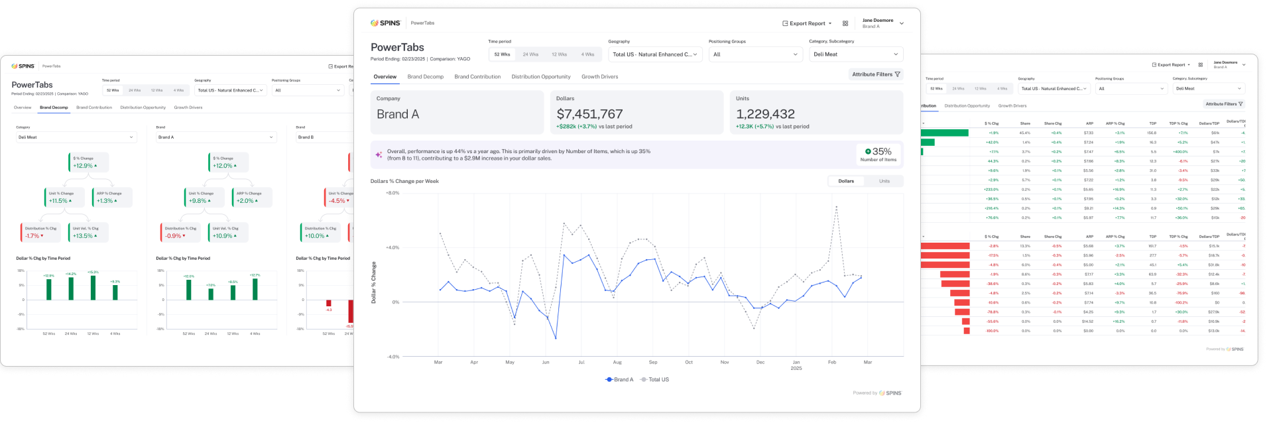Select 24 Wks time period in center window
1273x423 pixels.
tap(530, 54)
